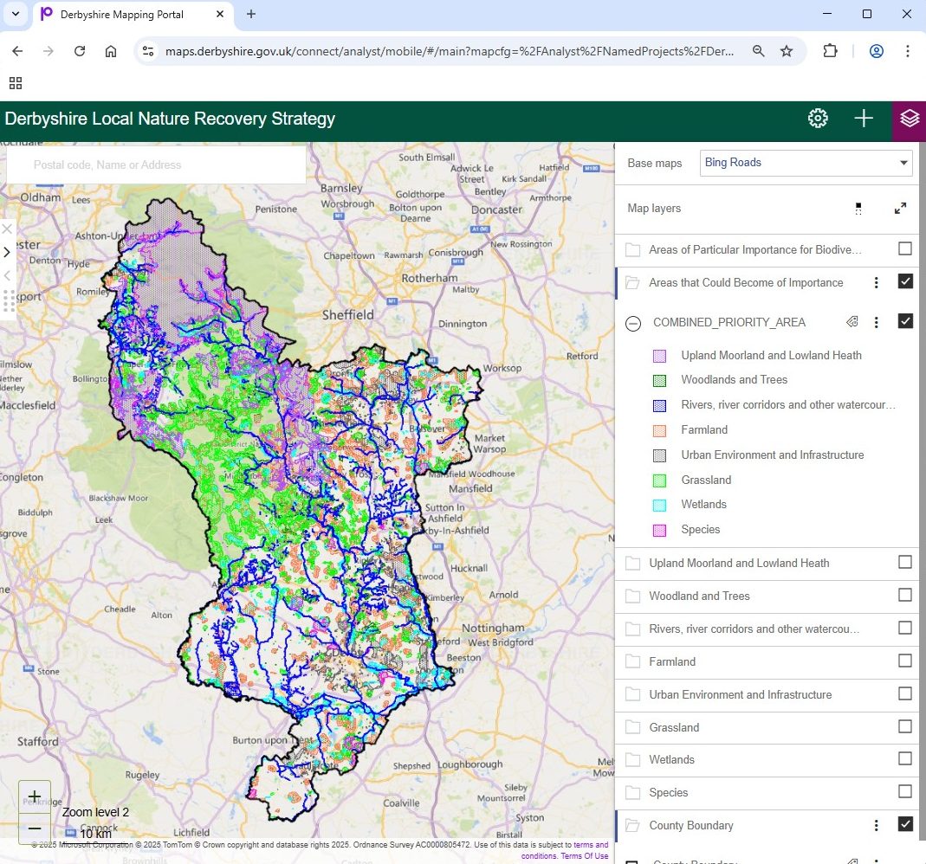Zoom out on the map
The width and height of the screenshot is (926, 864).
[35, 829]
